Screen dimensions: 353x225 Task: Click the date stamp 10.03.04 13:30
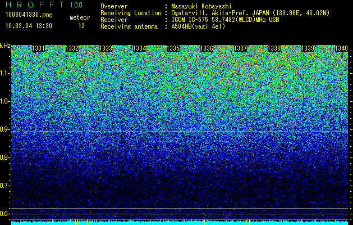(29, 26)
